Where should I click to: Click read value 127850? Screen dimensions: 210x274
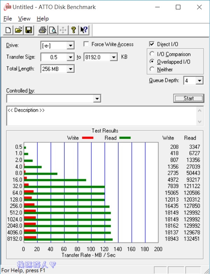click(192, 206)
